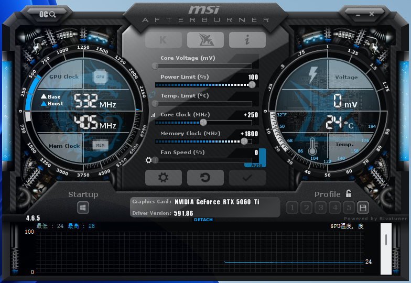Toggle the Windows startup icon
This screenshot has width=411, height=283.
coord(83,208)
